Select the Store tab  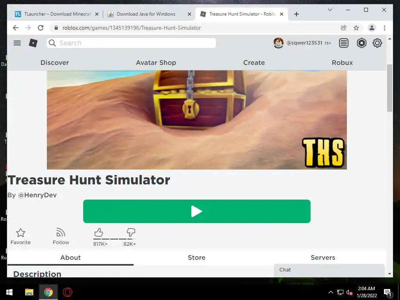click(x=196, y=257)
